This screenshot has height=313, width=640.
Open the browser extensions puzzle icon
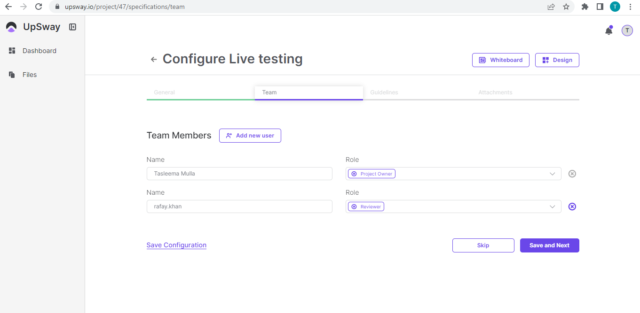coord(585,7)
